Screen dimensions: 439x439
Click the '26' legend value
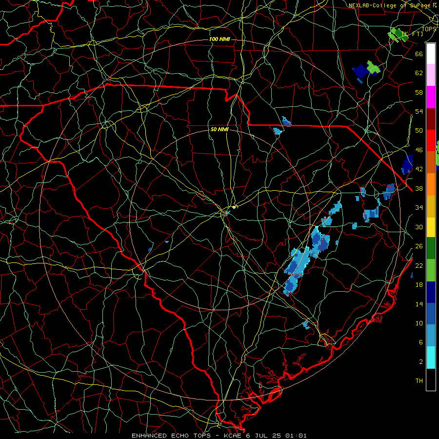pos(419,246)
